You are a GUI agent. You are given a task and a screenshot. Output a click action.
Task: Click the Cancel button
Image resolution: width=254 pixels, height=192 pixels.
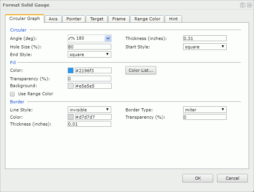tap(232, 178)
